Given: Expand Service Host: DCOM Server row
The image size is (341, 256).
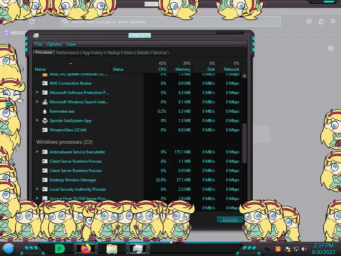Looking at the screenshot, I should tap(37, 198).
